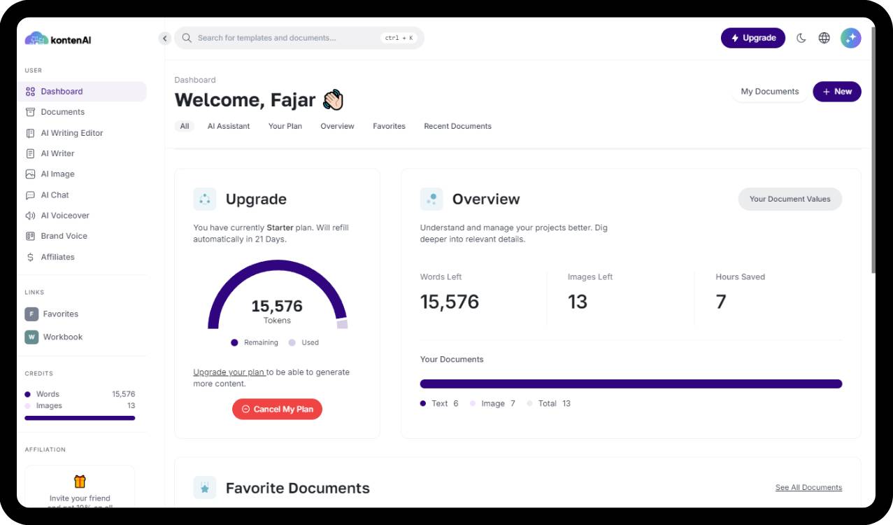This screenshot has height=525, width=893.
Task: Click the gift icon in affiliation card
Action: coord(80,482)
